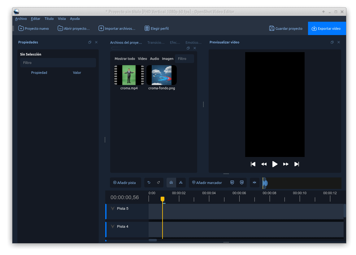Expand the Pista 4 track chevron

tap(113, 227)
